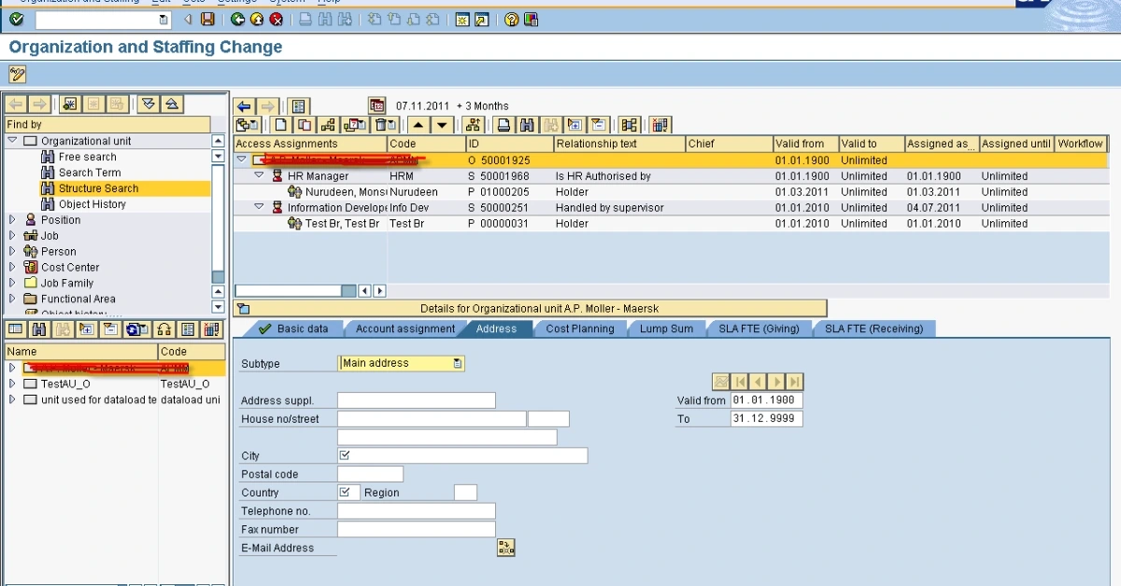This screenshot has width=1121, height=586.
Task: Click the Create blank page icon in overview toolbar
Action: point(280,125)
